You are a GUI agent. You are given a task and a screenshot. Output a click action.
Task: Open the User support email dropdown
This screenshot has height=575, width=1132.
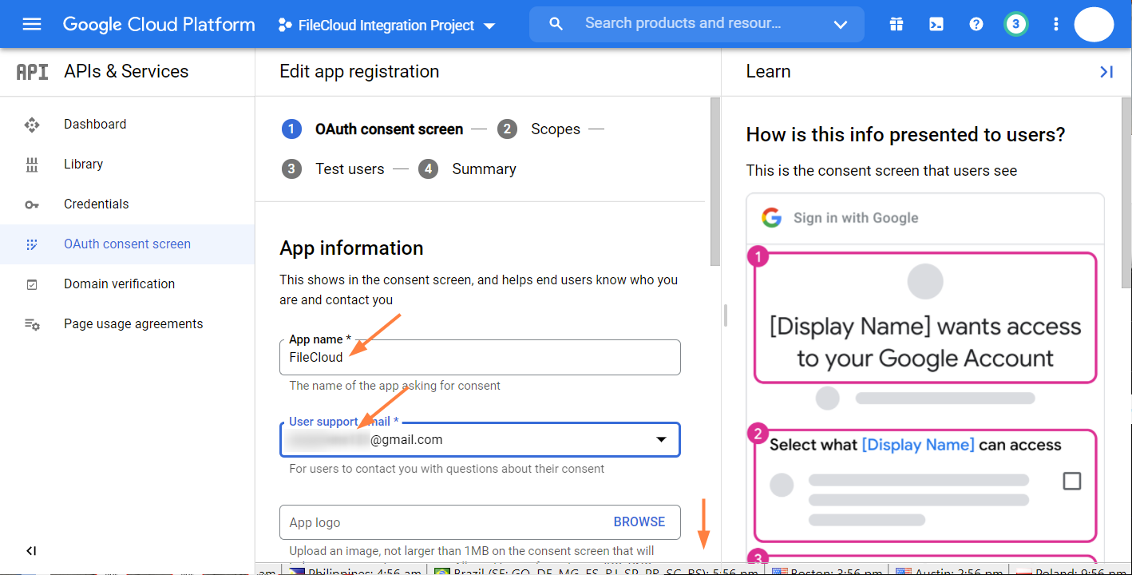[x=661, y=439]
